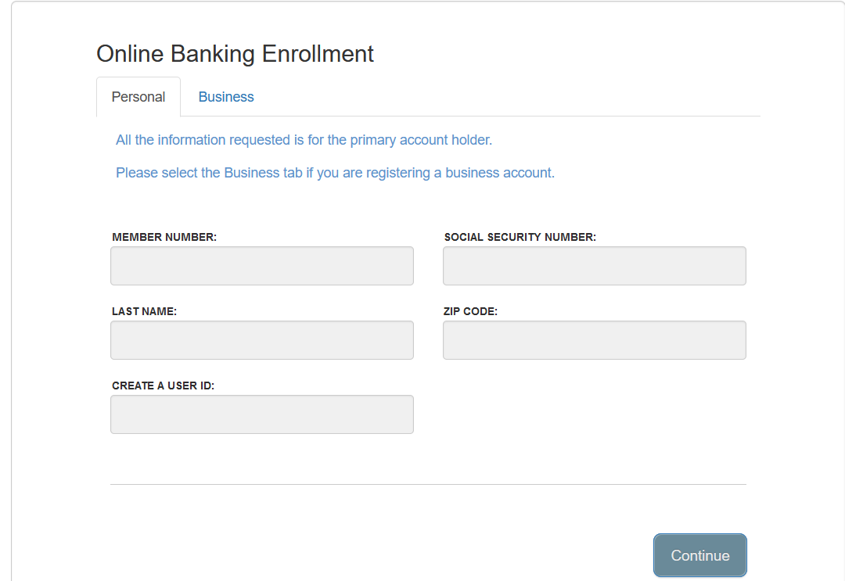Image resolution: width=845 pixels, height=581 pixels.
Task: Select the Personal tab
Action: pyautogui.click(x=138, y=97)
